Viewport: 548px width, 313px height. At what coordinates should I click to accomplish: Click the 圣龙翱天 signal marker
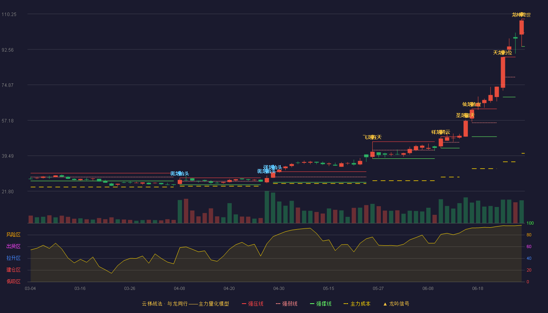pyautogui.click(x=465, y=115)
